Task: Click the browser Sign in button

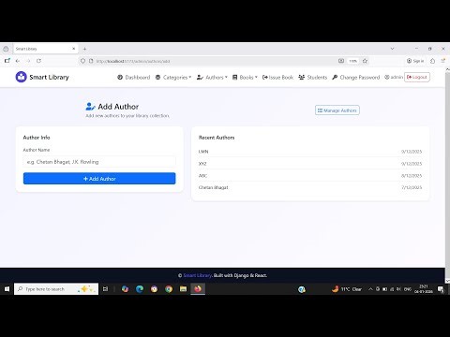Action: [x=415, y=61]
